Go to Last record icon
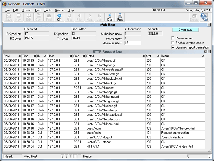 tap(99, 17)
